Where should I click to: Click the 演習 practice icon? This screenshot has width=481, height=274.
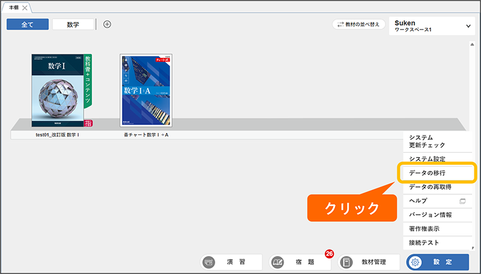(209, 263)
